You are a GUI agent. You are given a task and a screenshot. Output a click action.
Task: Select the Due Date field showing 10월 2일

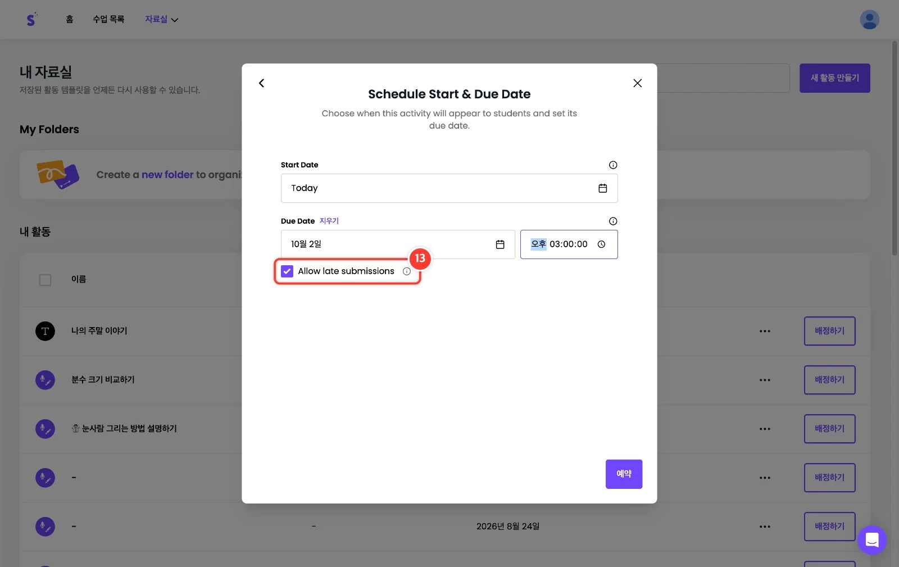pyautogui.click(x=398, y=244)
